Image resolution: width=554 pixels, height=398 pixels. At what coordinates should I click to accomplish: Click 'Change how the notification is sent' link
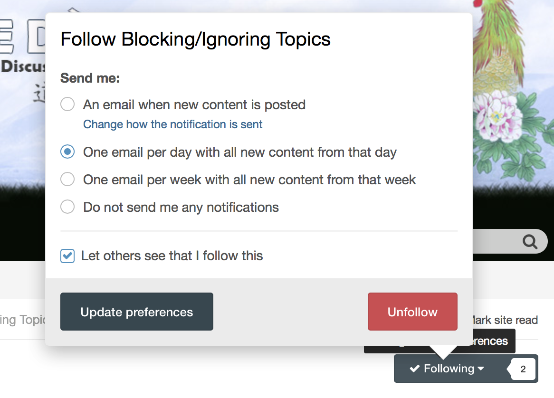pyautogui.click(x=172, y=124)
